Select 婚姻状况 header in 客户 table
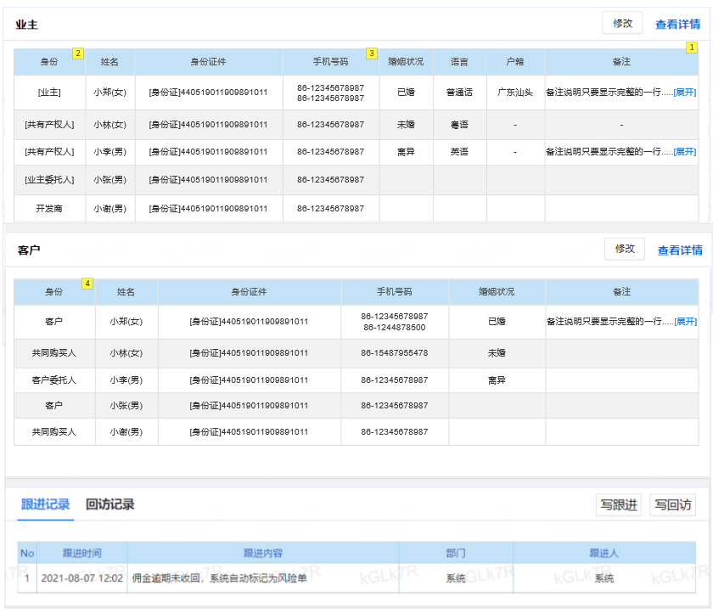 click(x=497, y=292)
